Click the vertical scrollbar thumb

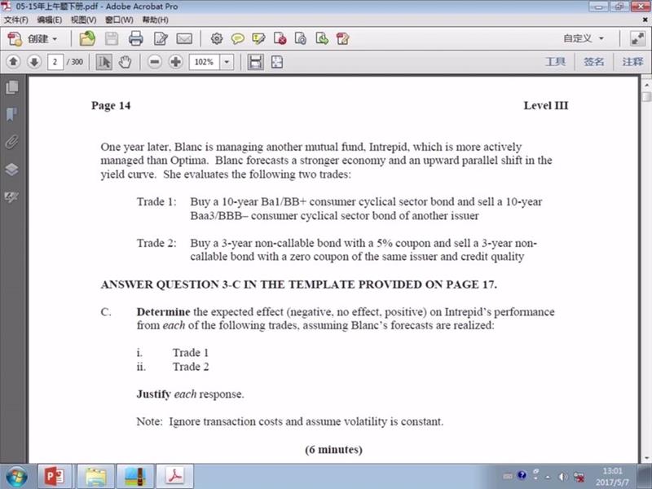tap(645, 97)
